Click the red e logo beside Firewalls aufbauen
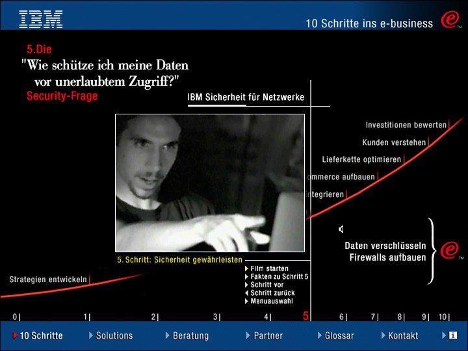Image resolution: width=468 pixels, height=351 pixels. (x=450, y=250)
